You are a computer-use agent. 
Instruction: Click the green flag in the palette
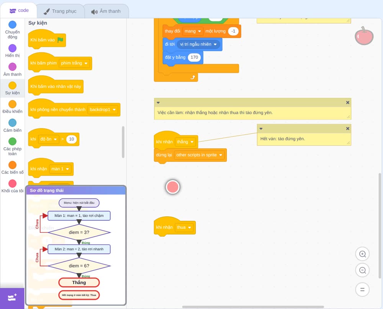[60, 40]
